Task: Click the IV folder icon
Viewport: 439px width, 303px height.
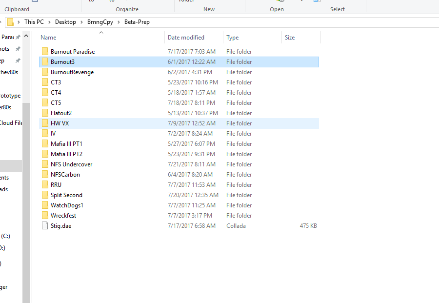Action: 45,134
